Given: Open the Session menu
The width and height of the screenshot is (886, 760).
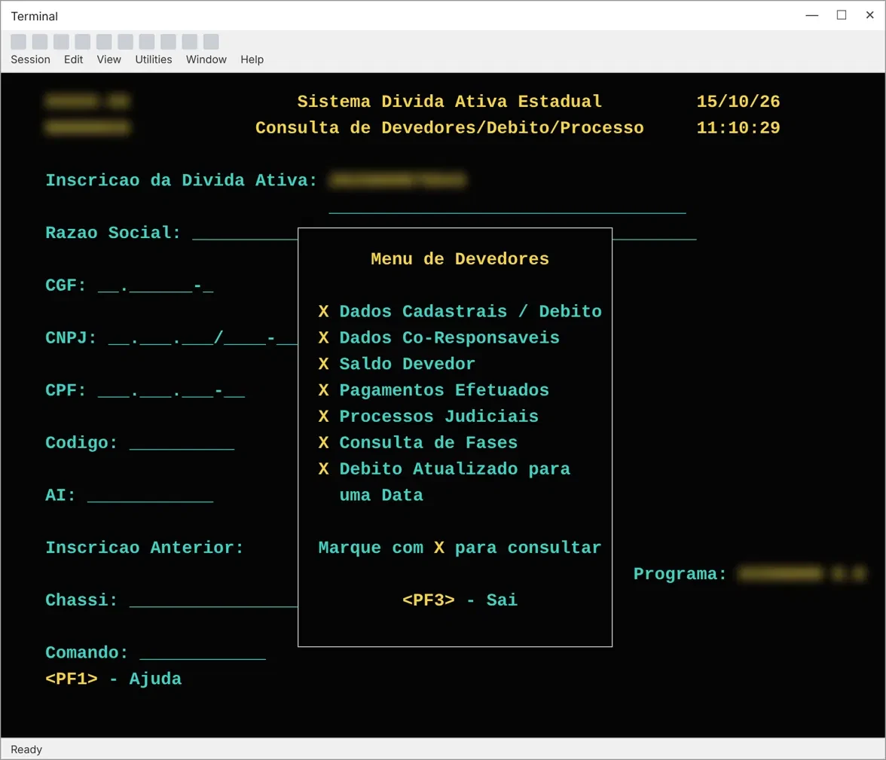Looking at the screenshot, I should 30,60.
